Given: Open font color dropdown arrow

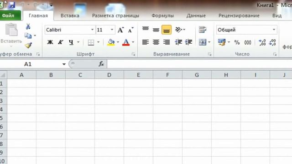Looking at the screenshot, I should pyautogui.click(x=133, y=42).
